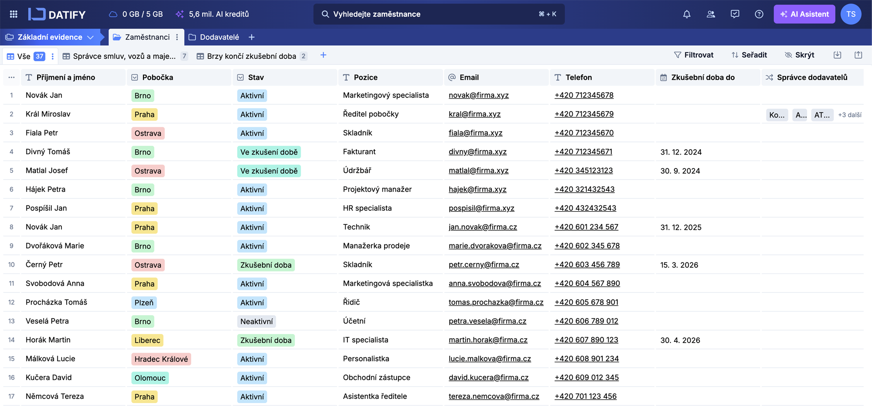Screen dimensions: 872x408
Task: Open the AI Asistent button
Action: click(x=804, y=14)
